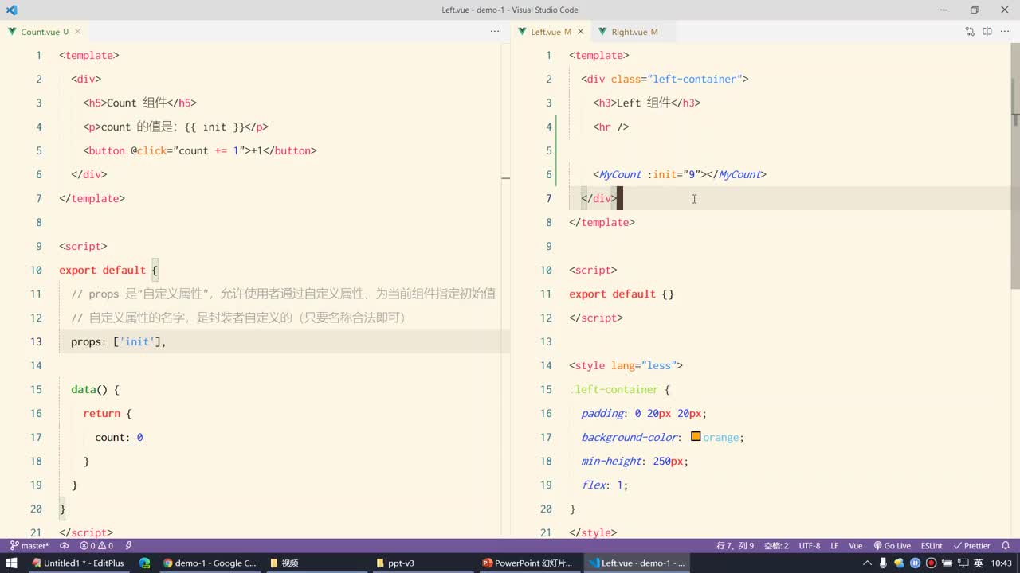Close the Left.vue tab
This screenshot has height=573, width=1020.
581,32
